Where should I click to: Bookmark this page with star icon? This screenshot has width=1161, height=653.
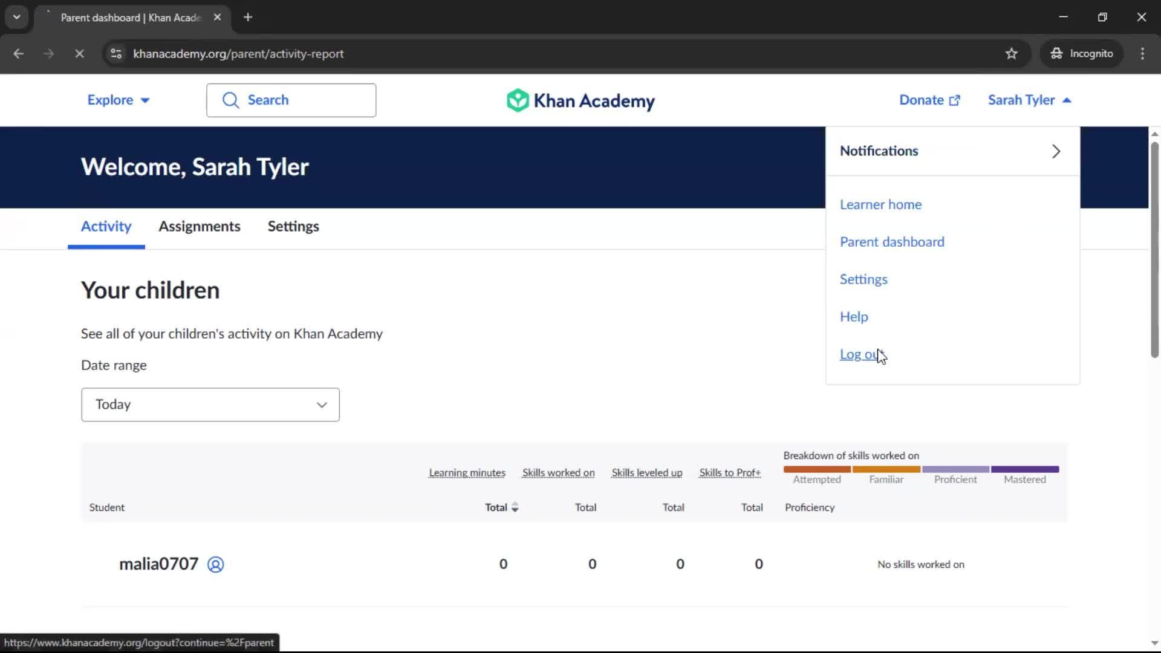click(x=1011, y=54)
